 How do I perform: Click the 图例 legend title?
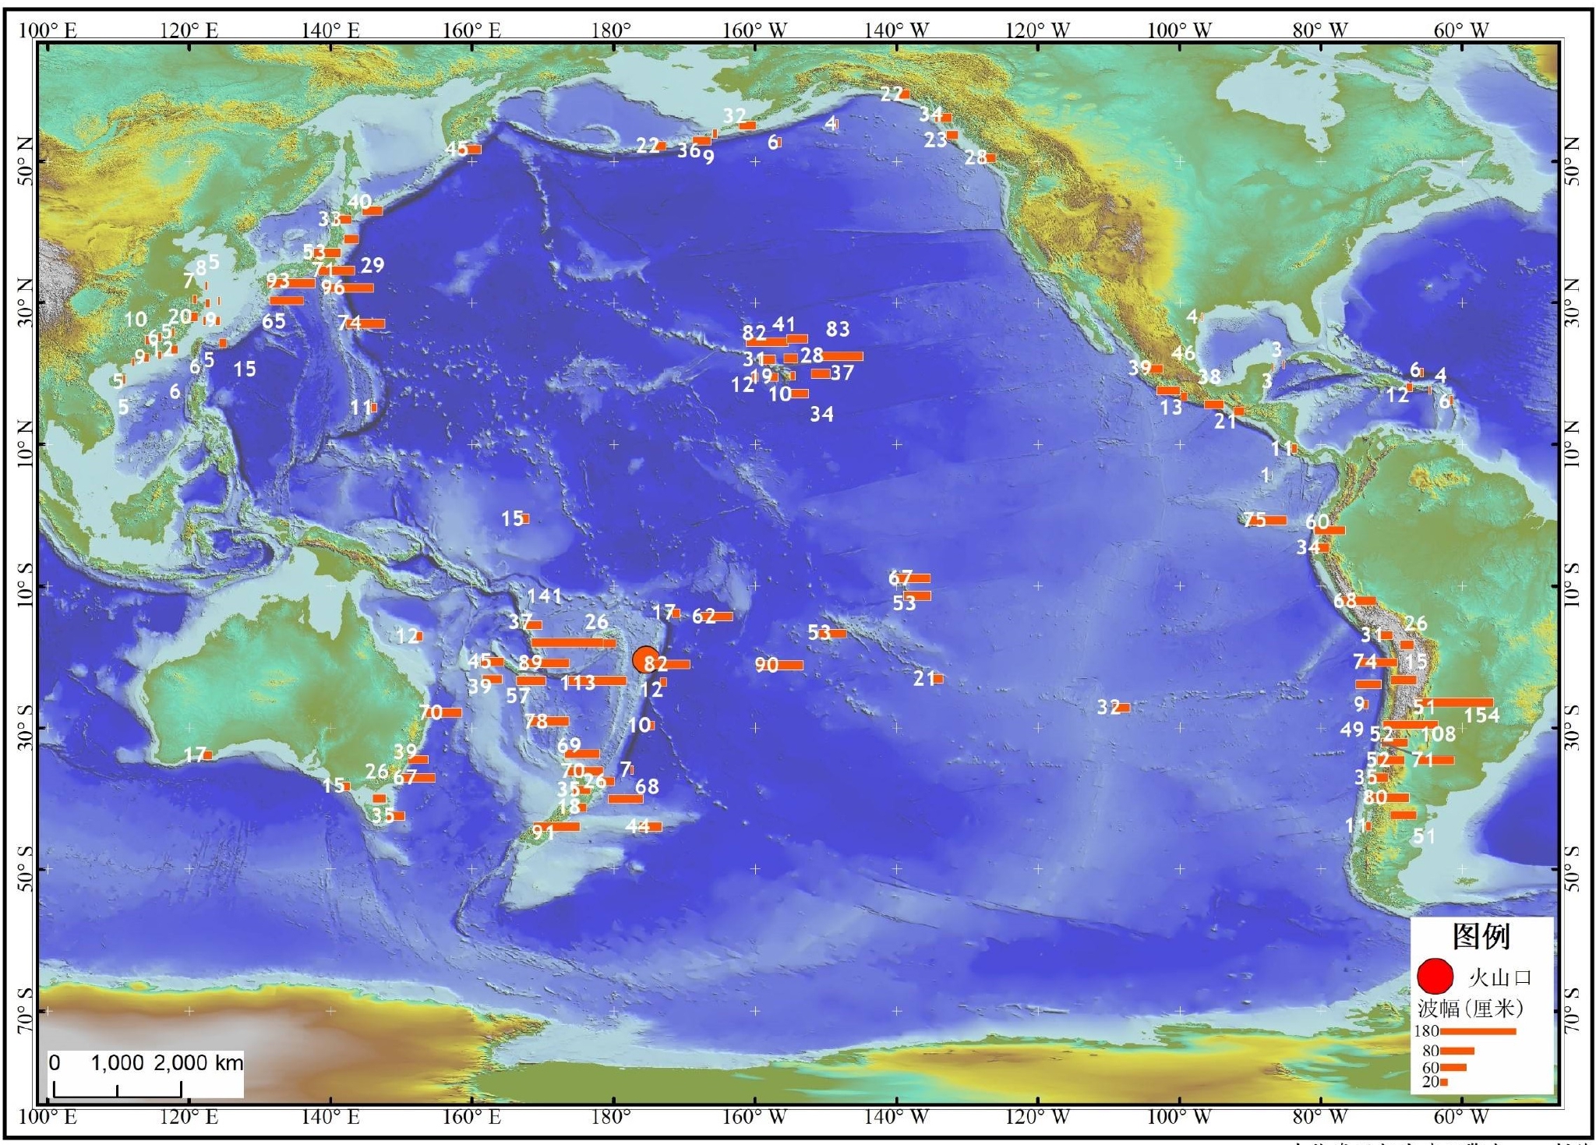[x=1481, y=936]
